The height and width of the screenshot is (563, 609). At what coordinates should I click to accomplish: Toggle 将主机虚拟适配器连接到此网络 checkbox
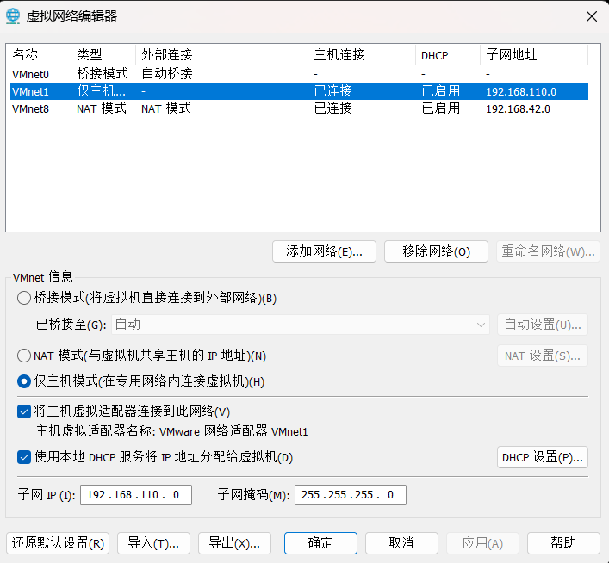[x=24, y=411]
